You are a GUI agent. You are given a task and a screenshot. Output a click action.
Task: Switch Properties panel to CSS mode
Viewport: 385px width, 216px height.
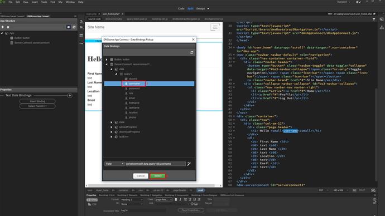pyautogui.click(x=92, y=204)
